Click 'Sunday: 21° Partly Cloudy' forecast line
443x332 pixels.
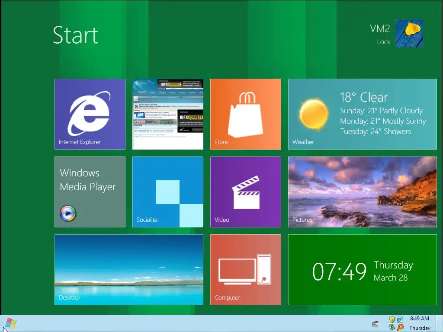click(382, 111)
